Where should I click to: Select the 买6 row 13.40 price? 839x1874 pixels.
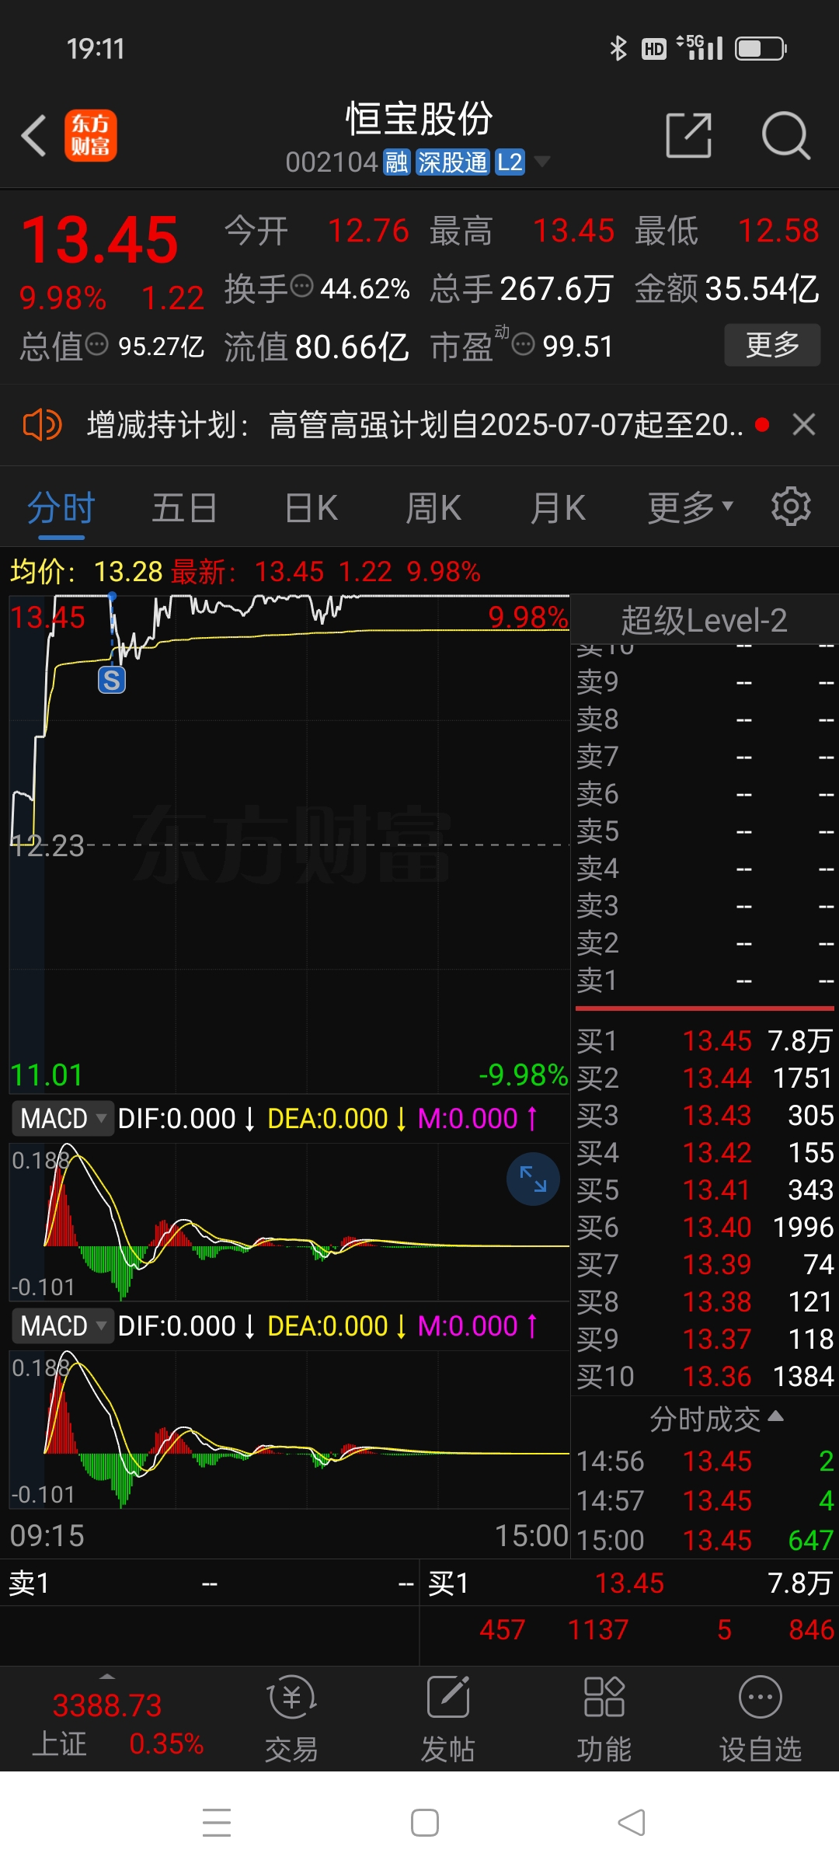(x=717, y=1228)
